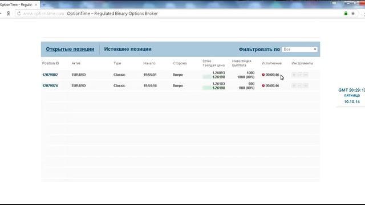The width and height of the screenshot is (365, 205).
Task: Sort by the 'Начало' column header
Action: pyautogui.click(x=149, y=63)
